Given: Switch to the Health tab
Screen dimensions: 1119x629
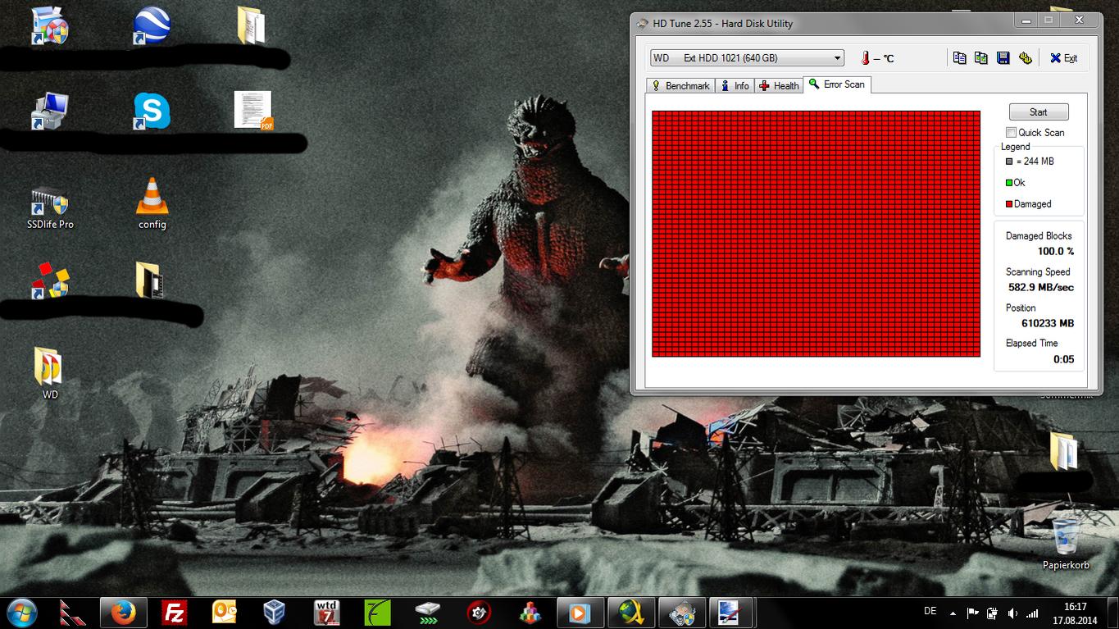Looking at the screenshot, I should point(779,85).
